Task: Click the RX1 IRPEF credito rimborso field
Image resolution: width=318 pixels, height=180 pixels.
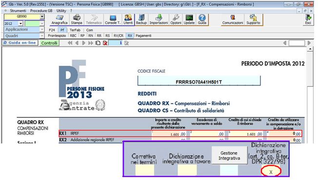Action: [246, 134]
